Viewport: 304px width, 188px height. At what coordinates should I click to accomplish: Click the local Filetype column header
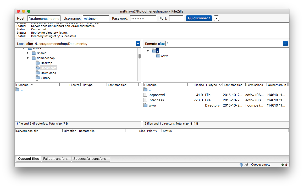point(94,85)
